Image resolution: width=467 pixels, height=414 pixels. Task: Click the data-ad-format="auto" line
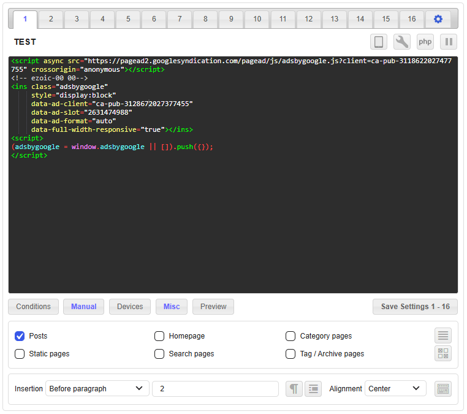coord(74,121)
